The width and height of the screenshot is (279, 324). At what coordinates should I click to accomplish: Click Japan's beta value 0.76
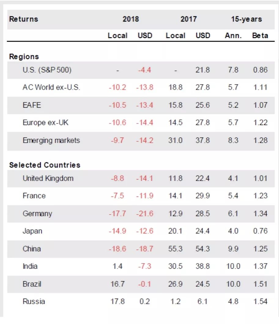(x=260, y=231)
